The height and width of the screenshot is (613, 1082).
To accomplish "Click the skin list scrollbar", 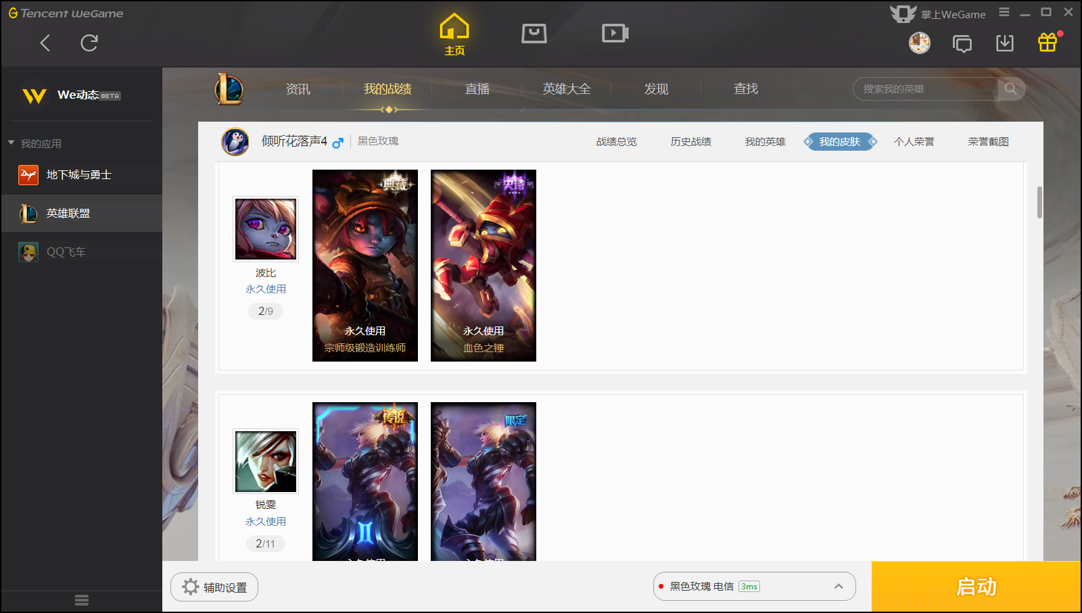I will tap(1039, 202).
